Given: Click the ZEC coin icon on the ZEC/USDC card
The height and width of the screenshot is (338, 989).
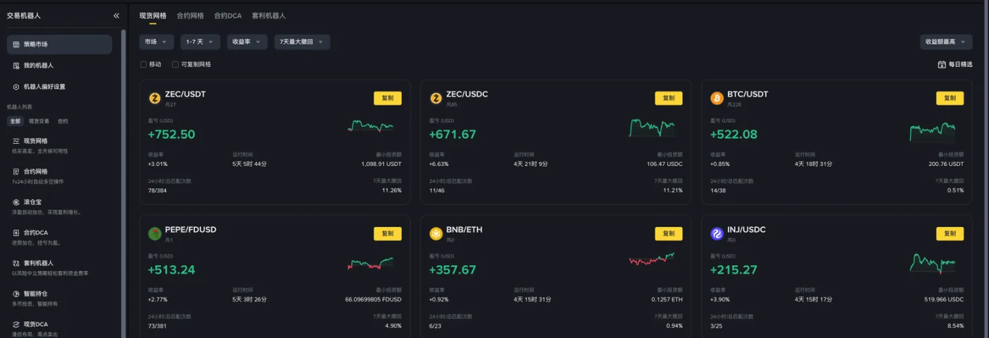Looking at the screenshot, I should 436,98.
